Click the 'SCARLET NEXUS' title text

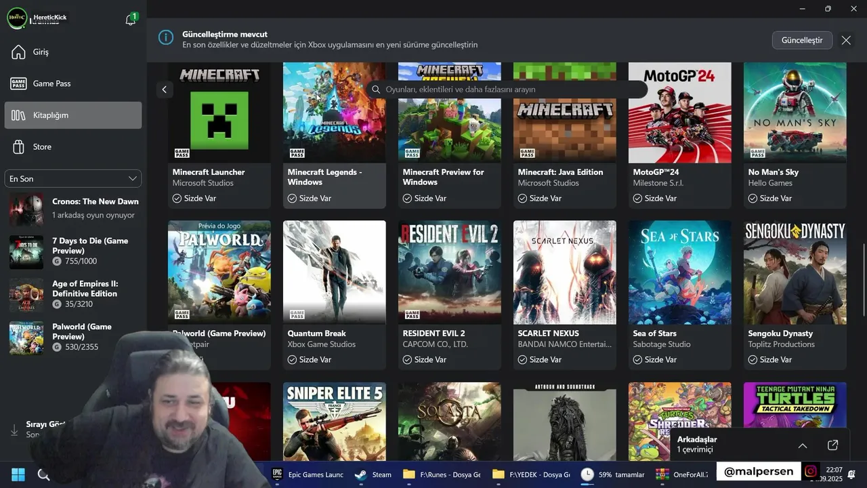[x=549, y=333]
